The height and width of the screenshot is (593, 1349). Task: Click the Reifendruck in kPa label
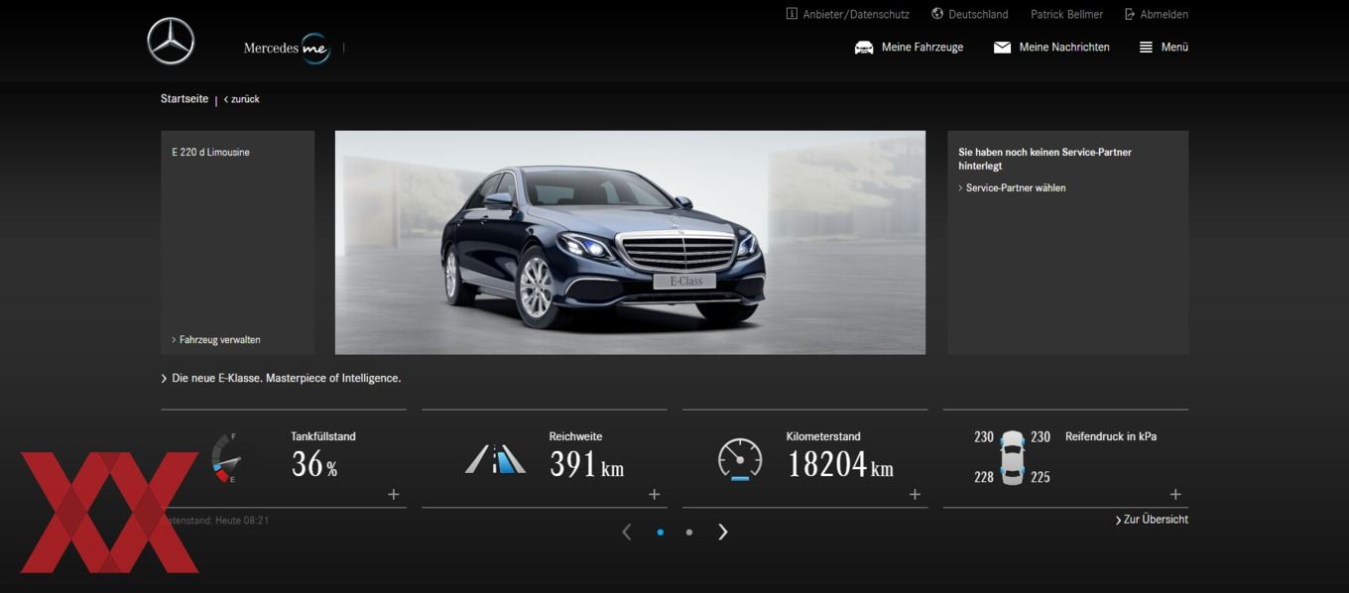point(1111,437)
